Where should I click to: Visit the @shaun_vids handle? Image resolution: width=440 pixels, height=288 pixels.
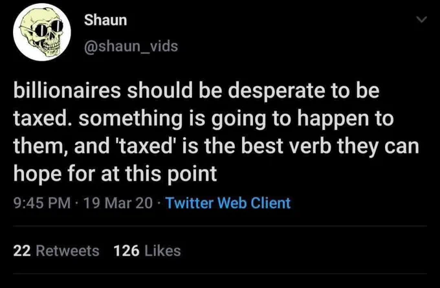coord(131,46)
